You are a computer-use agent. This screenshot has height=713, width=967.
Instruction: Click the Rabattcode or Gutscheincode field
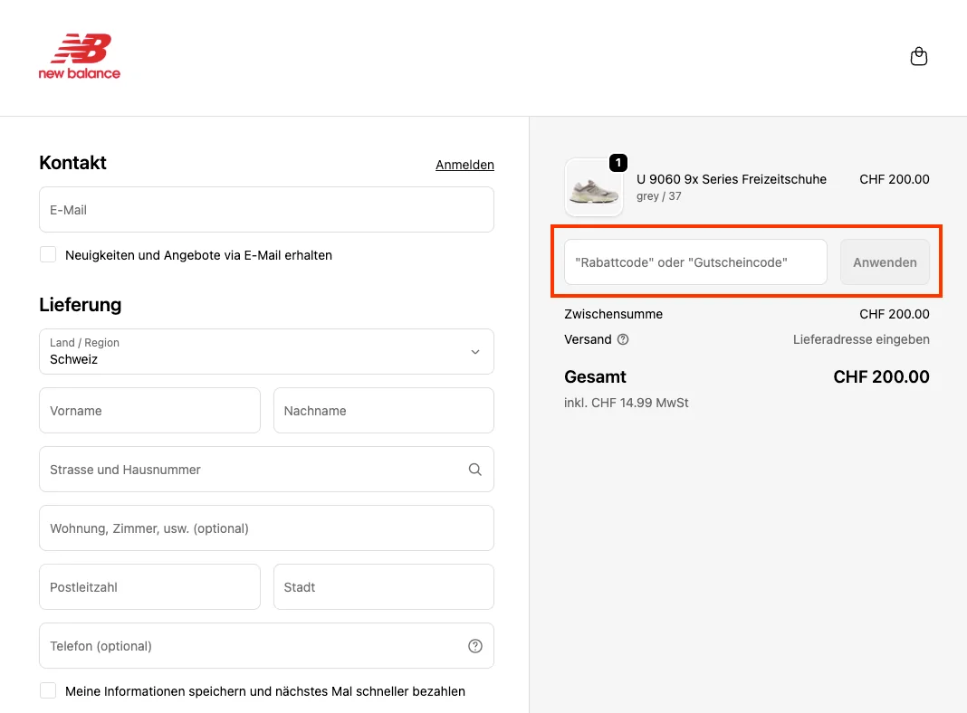tap(694, 262)
